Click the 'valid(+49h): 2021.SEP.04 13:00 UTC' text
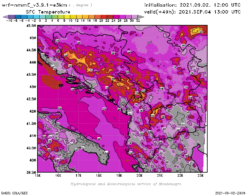Screen dimensions: 252x195 192,12
